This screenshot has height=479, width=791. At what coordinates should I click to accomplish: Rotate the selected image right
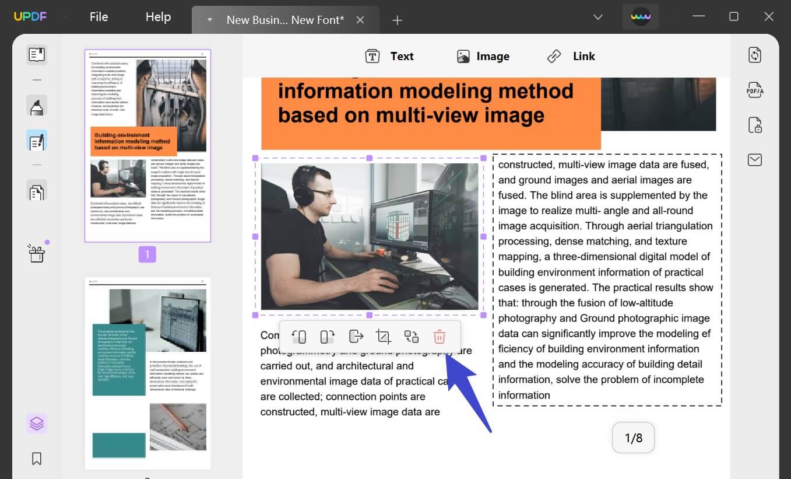point(326,337)
